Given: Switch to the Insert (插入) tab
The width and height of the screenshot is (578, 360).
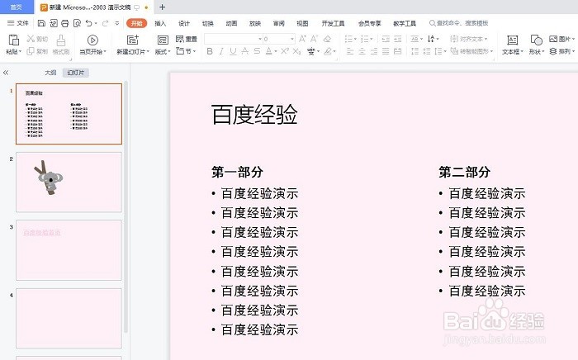Looking at the screenshot, I should [x=160, y=23].
